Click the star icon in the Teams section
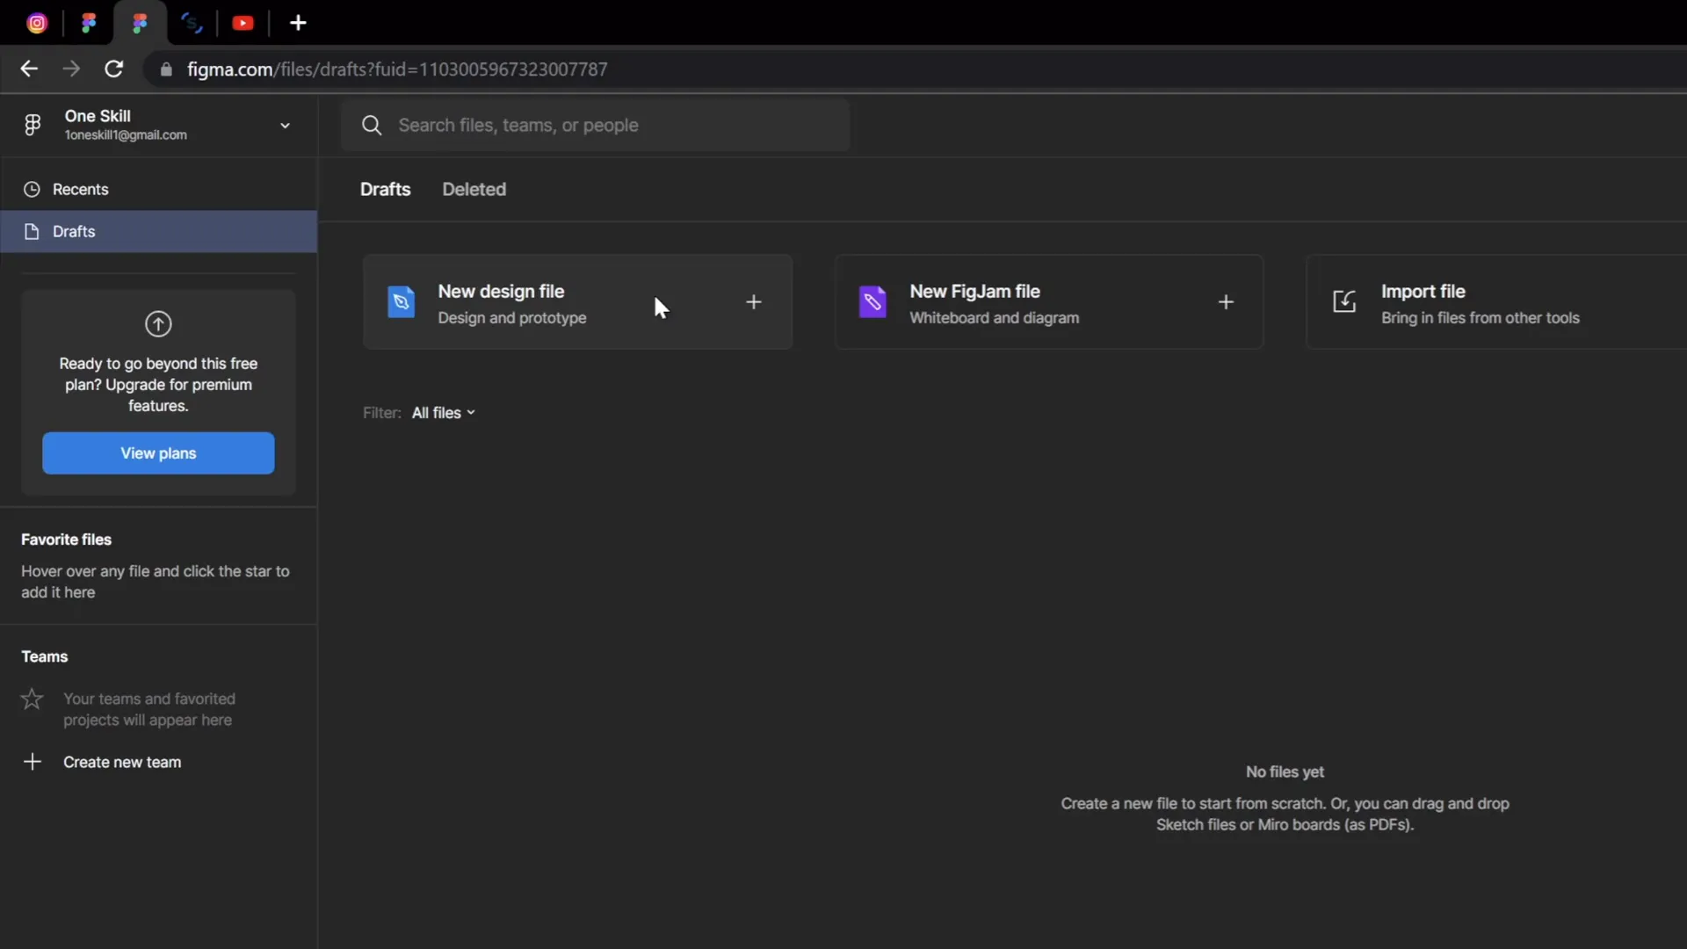The height and width of the screenshot is (949, 1687). (32, 699)
